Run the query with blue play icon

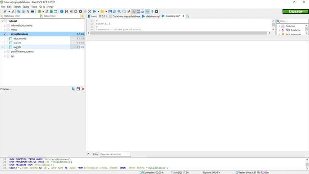[x=95, y=12]
